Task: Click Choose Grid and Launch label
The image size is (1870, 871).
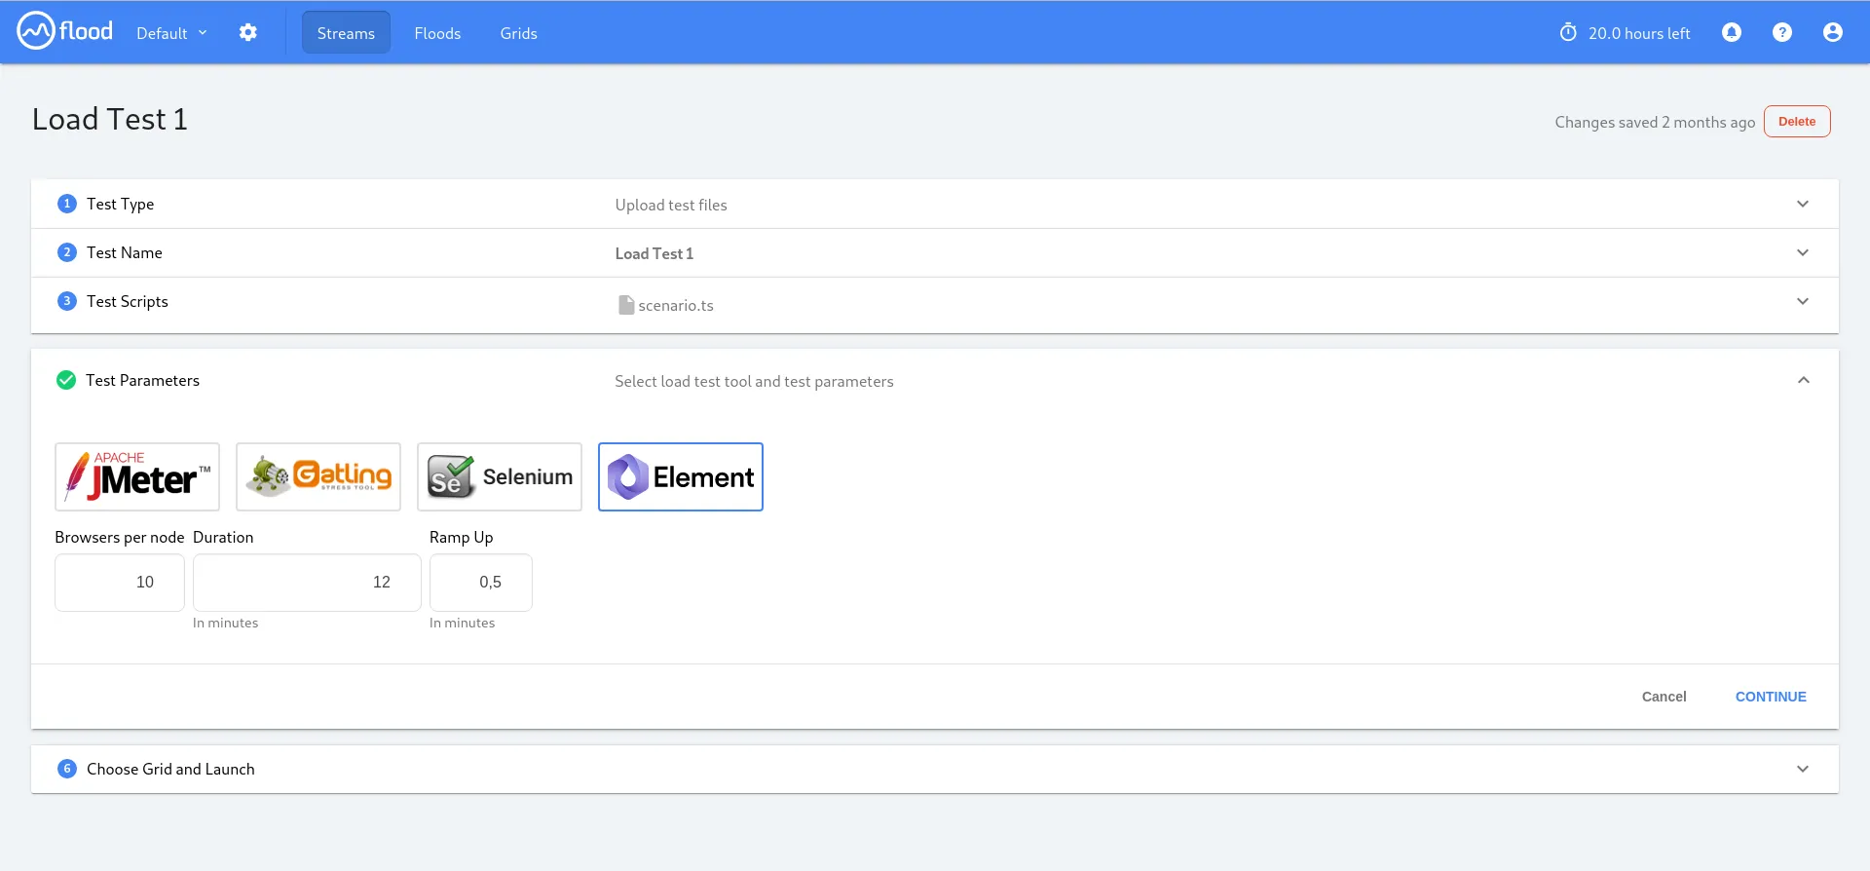Action: tap(170, 769)
